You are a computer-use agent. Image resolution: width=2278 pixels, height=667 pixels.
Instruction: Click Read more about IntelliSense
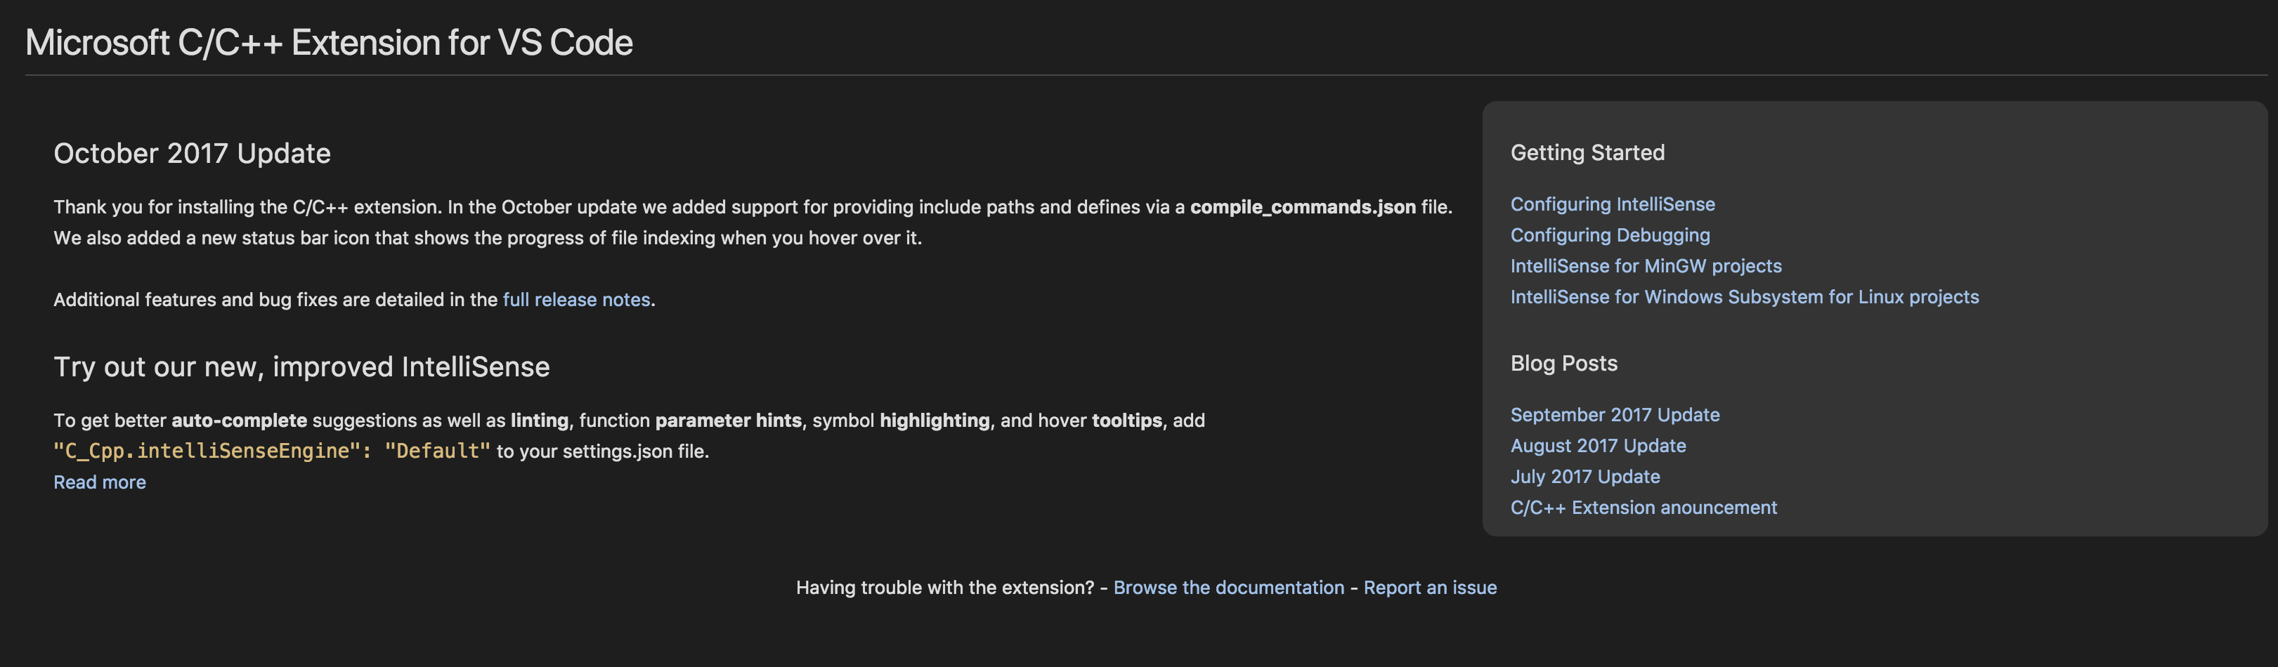point(99,482)
